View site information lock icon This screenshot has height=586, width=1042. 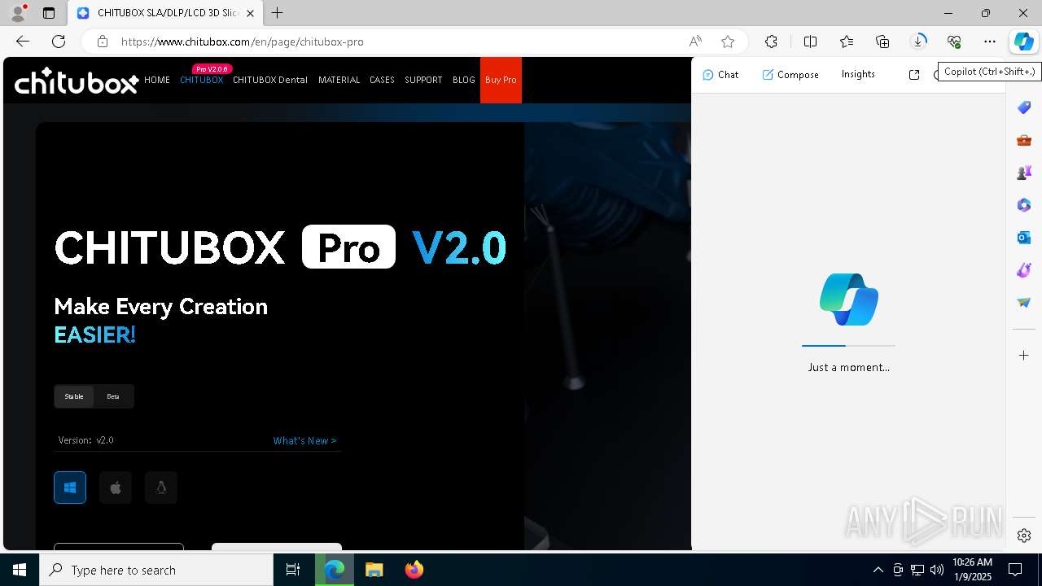click(102, 42)
